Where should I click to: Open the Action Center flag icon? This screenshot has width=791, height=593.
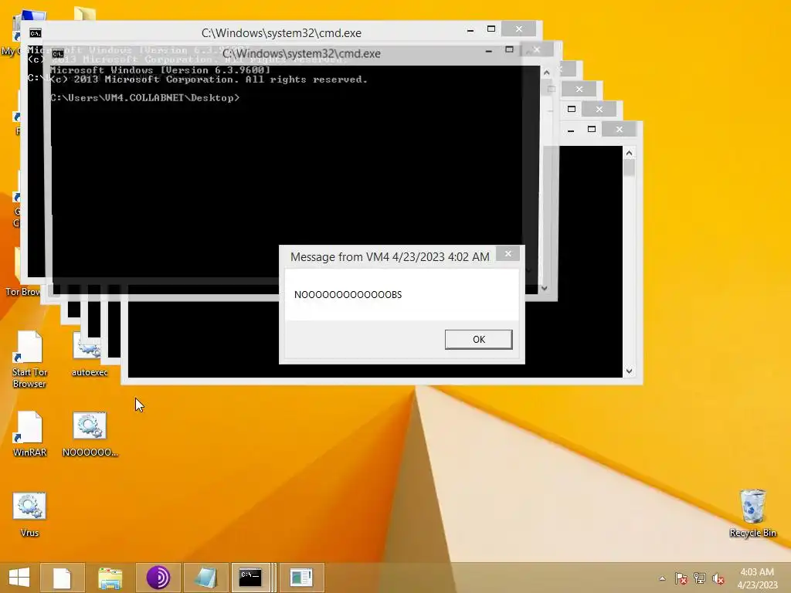point(681,578)
